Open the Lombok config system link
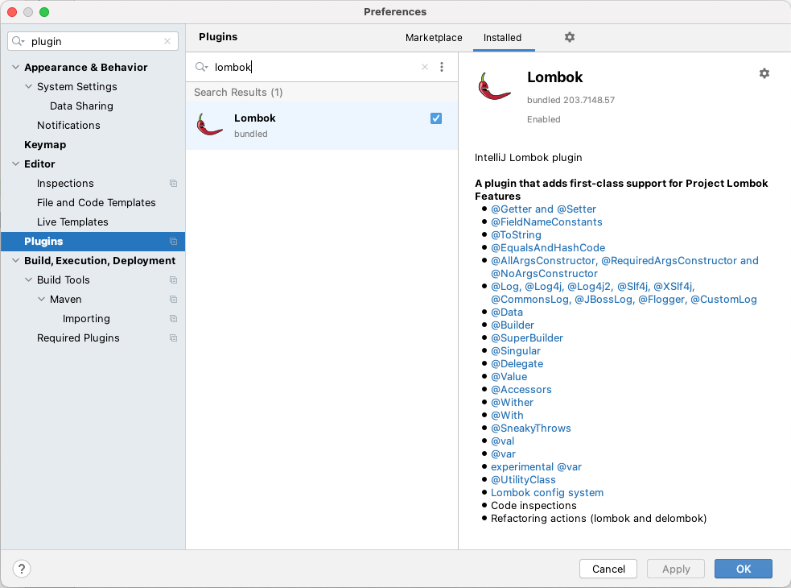This screenshot has width=791, height=588. [547, 492]
